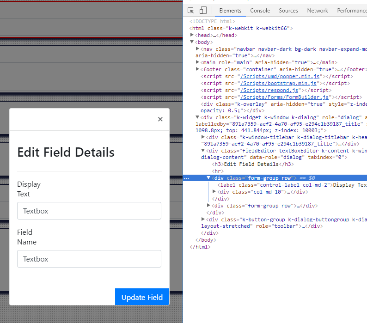
Task: Select the h3 Edit Field Details node
Action: click(252, 164)
